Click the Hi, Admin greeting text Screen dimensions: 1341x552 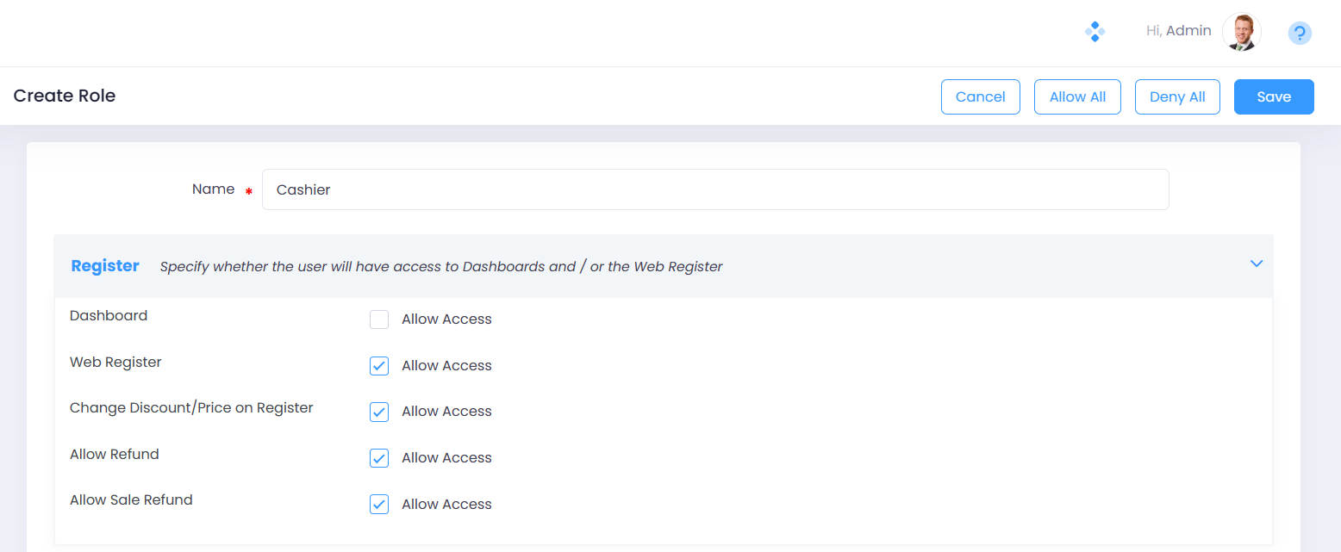1178,31
